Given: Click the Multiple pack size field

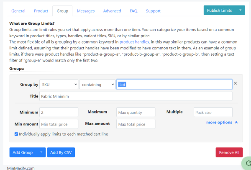Looking at the screenshot, I should click(213, 112).
